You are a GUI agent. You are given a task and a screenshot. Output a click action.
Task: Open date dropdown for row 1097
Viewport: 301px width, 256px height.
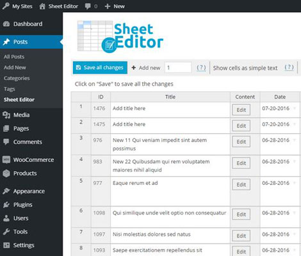[x=295, y=234]
